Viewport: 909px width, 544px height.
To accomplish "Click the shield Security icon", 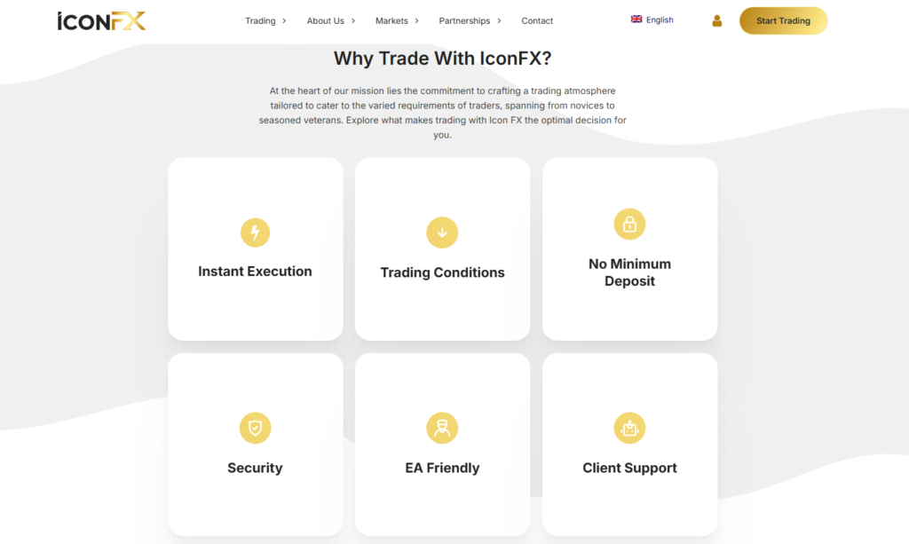I will (x=255, y=428).
